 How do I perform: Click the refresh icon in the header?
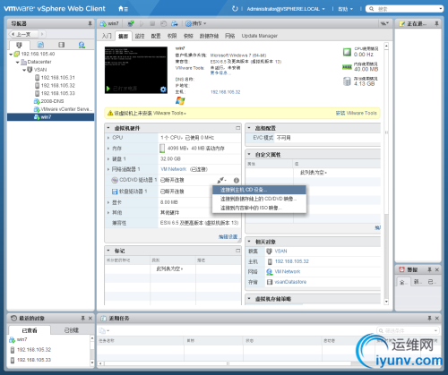pos(235,9)
